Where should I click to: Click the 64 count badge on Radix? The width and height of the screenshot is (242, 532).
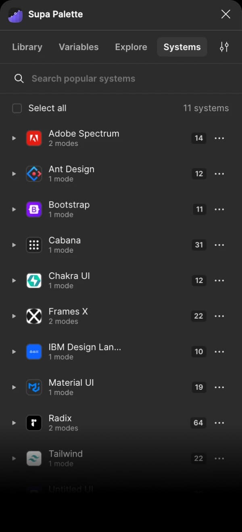point(198,423)
